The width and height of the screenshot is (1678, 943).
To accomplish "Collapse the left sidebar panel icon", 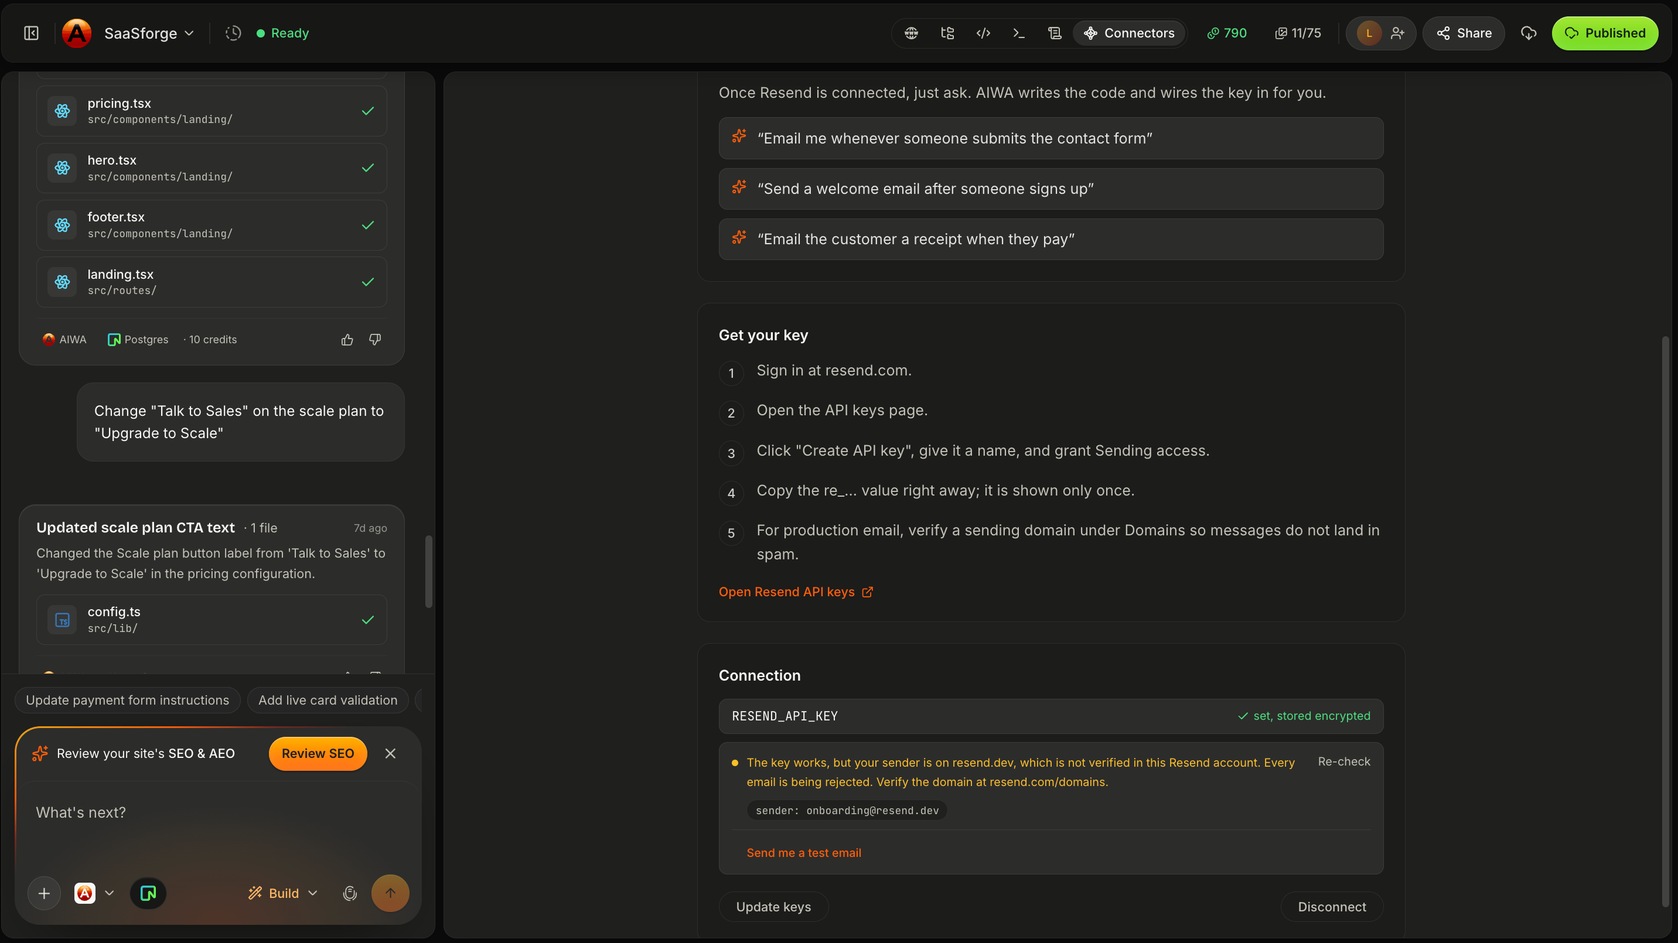I will click(31, 33).
